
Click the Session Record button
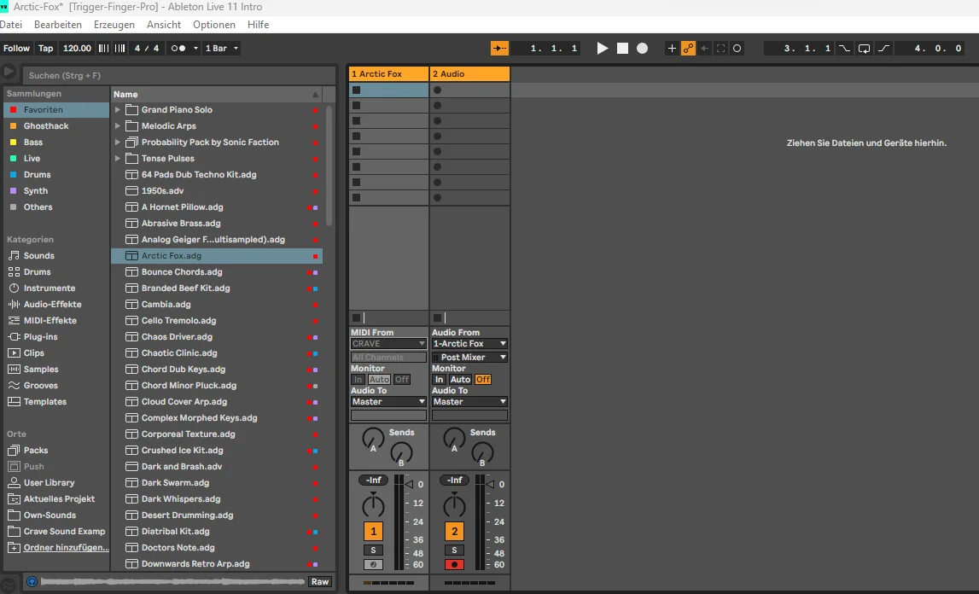click(737, 49)
